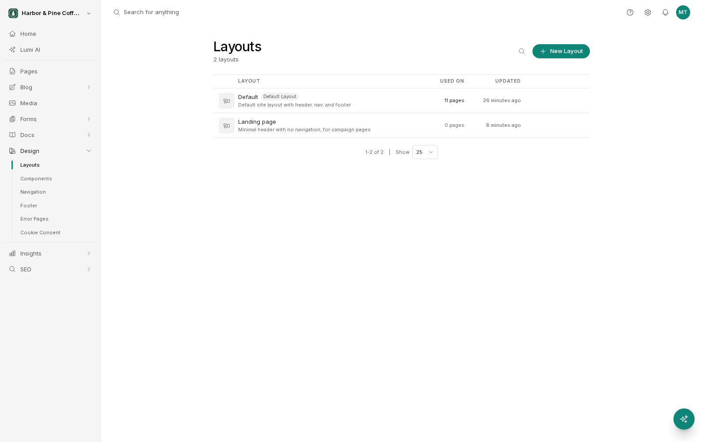Open the Help question mark icon

pos(630,12)
